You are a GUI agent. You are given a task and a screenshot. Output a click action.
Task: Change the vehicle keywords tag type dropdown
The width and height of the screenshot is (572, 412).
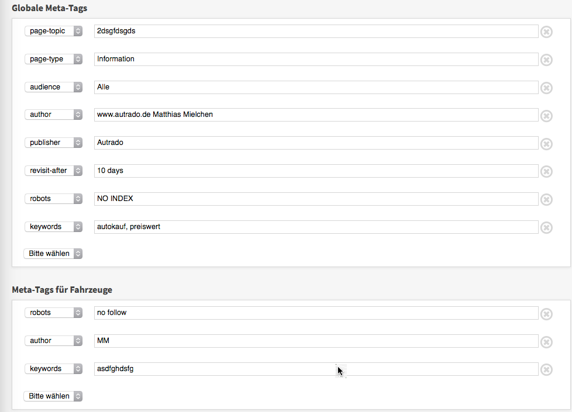[x=54, y=369]
